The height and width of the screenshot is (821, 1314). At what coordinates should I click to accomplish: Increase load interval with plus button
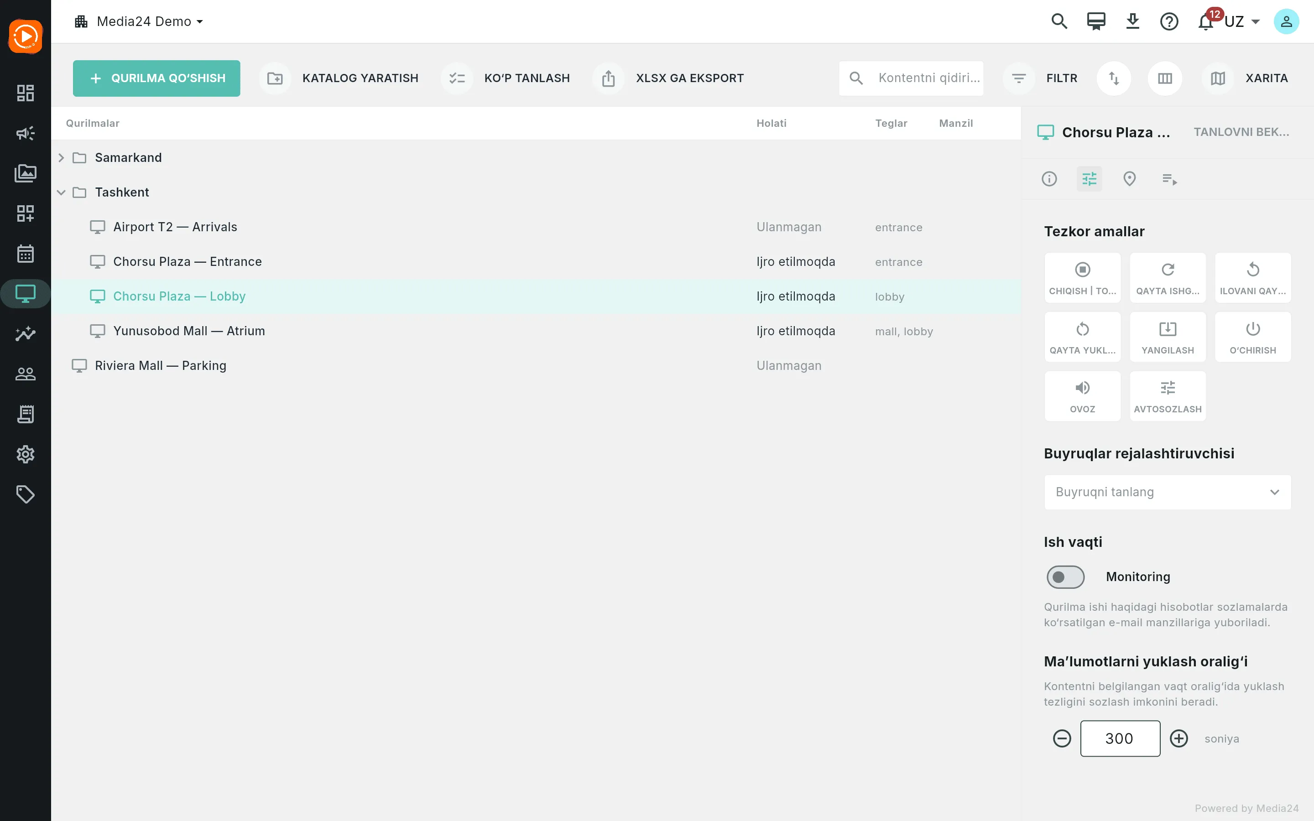click(x=1179, y=738)
